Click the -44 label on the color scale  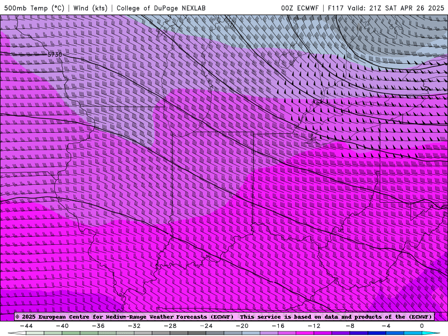tap(26, 326)
